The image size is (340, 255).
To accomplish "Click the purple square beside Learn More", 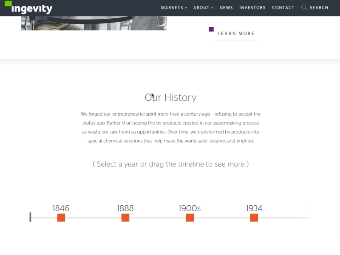I will click(211, 29).
